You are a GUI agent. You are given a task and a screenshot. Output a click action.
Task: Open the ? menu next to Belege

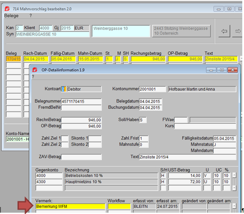tap(31, 16)
